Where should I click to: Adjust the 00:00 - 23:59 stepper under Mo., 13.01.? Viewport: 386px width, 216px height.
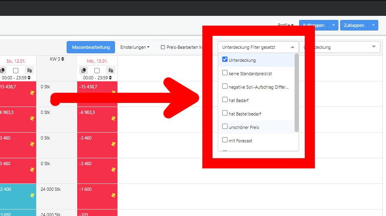(x=110, y=78)
